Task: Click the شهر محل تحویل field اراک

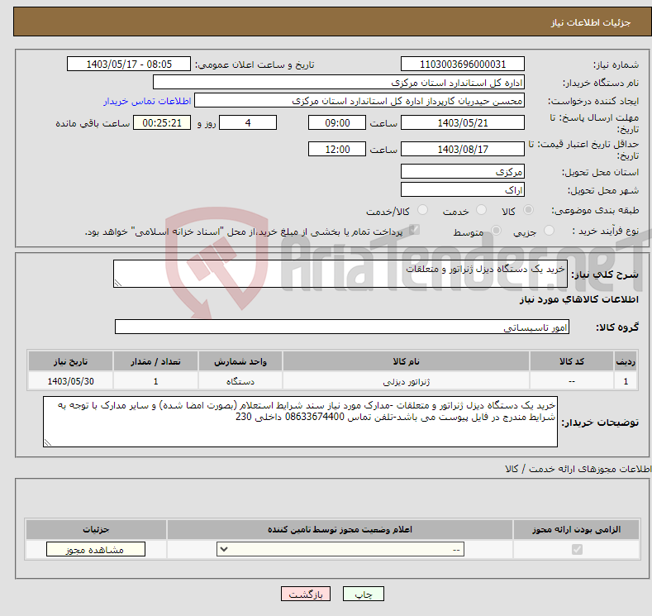Action: tap(463, 189)
